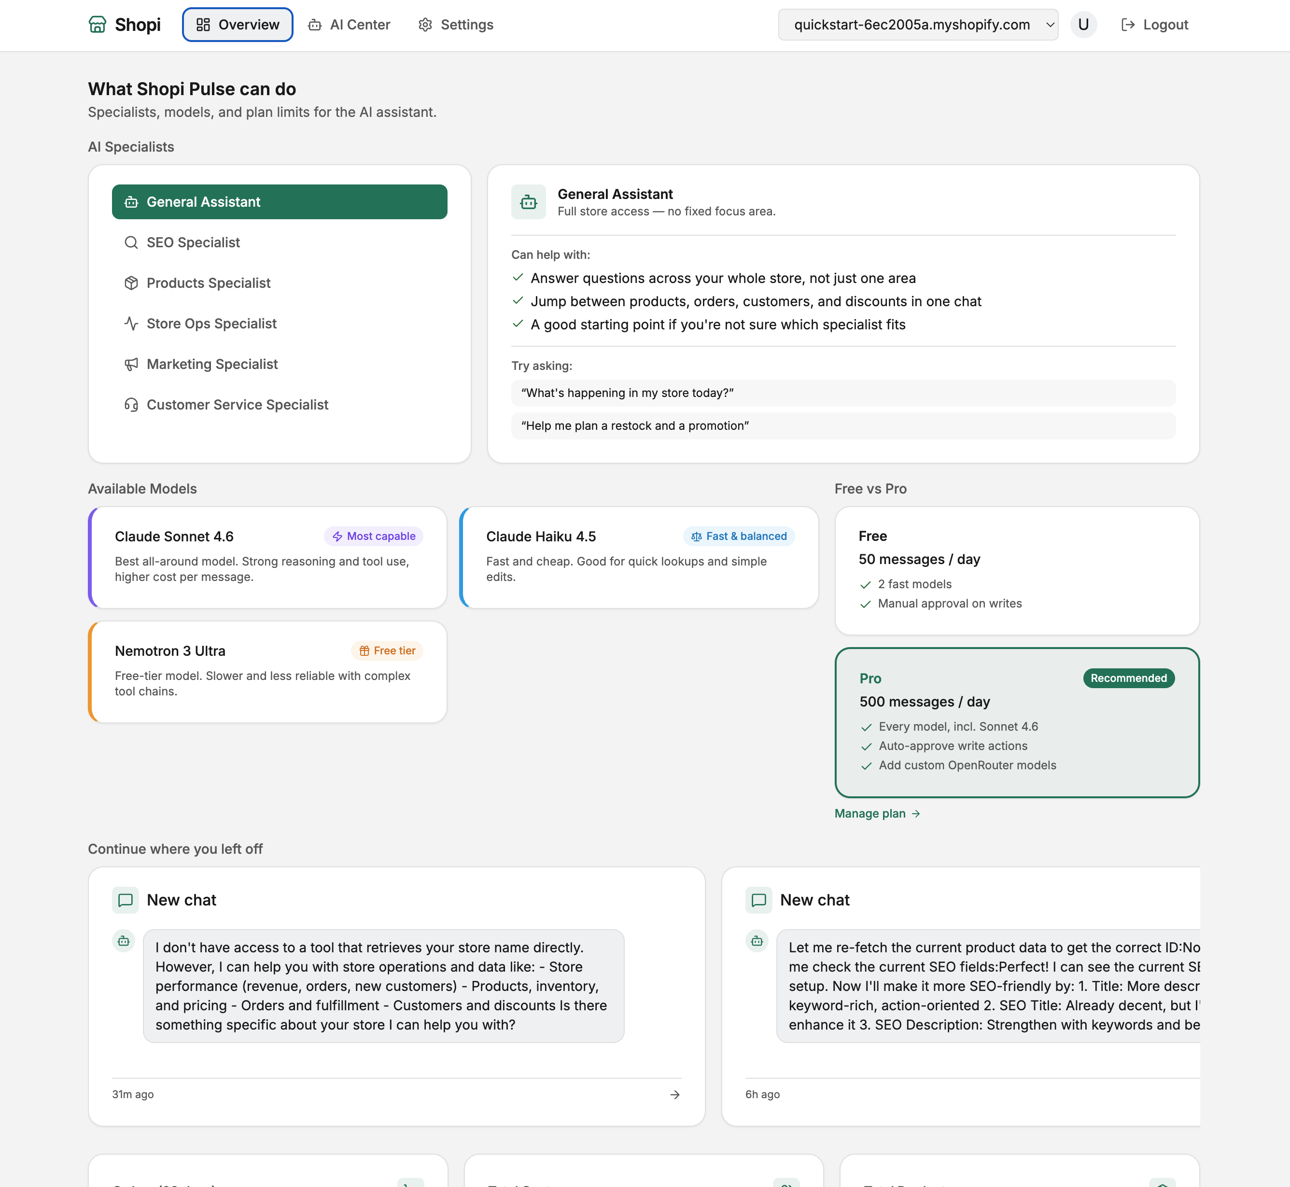Screen dimensions: 1290x1187
Task: Click the robot avatar in the 6h ago chat
Action: [757, 940]
